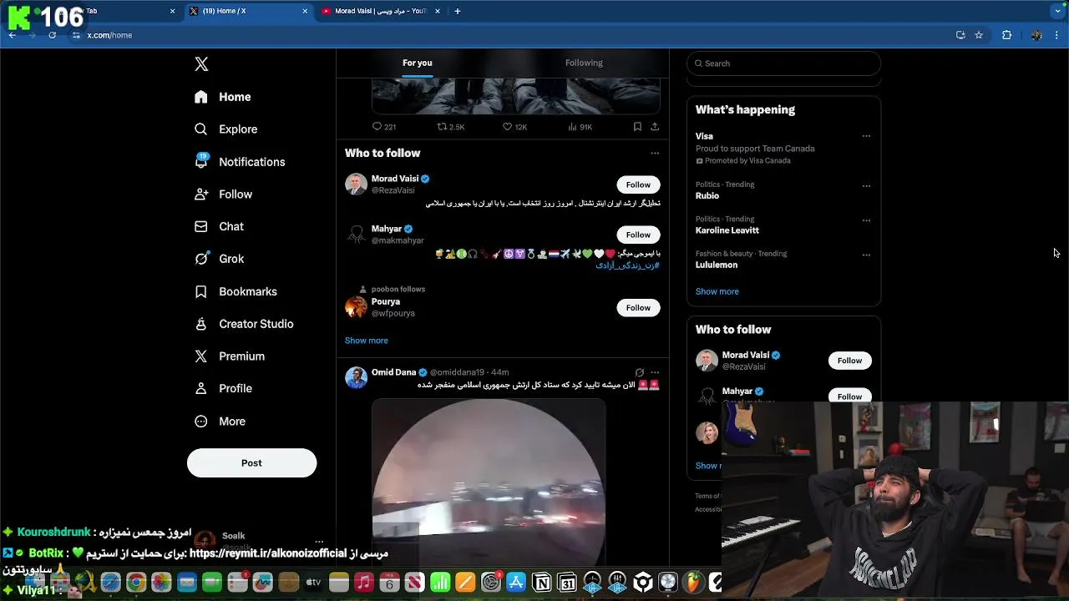This screenshot has height=601, width=1069.
Task: Open the Chrome three-dot menu
Action: (x=1057, y=35)
